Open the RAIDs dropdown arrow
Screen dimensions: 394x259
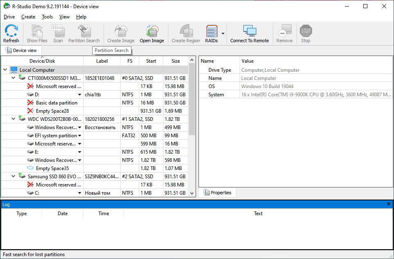click(223, 34)
